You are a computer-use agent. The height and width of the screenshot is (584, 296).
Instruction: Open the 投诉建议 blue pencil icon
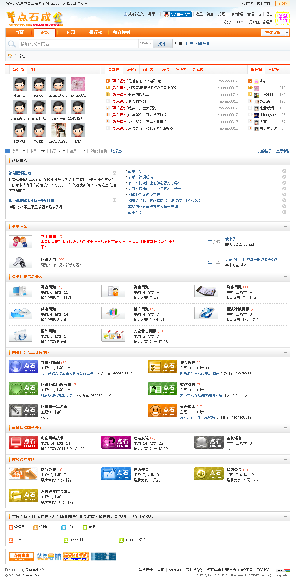116,473
